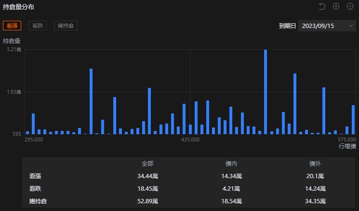The width and height of the screenshot is (359, 211).
Task: Open the 到期日 date dropdown 2023/09/15
Action: (x=327, y=26)
